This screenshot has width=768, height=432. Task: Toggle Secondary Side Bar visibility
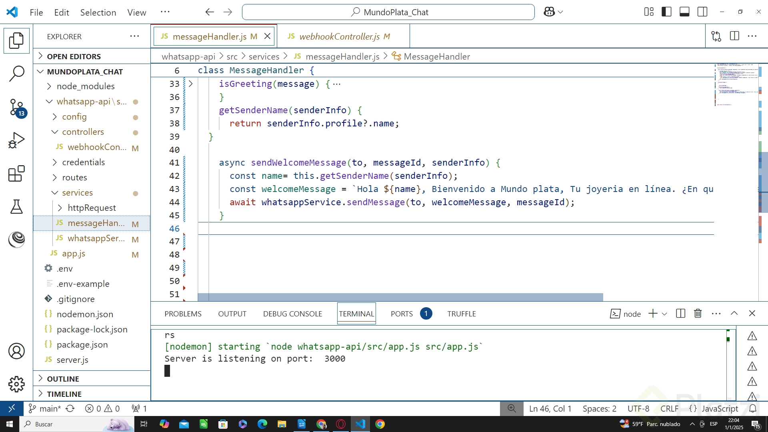tap(702, 12)
